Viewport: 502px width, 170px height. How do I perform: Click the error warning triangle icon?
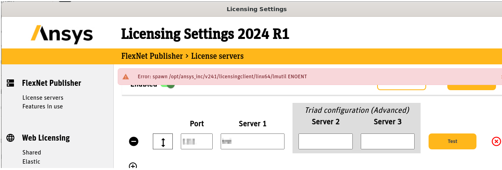[126, 76]
